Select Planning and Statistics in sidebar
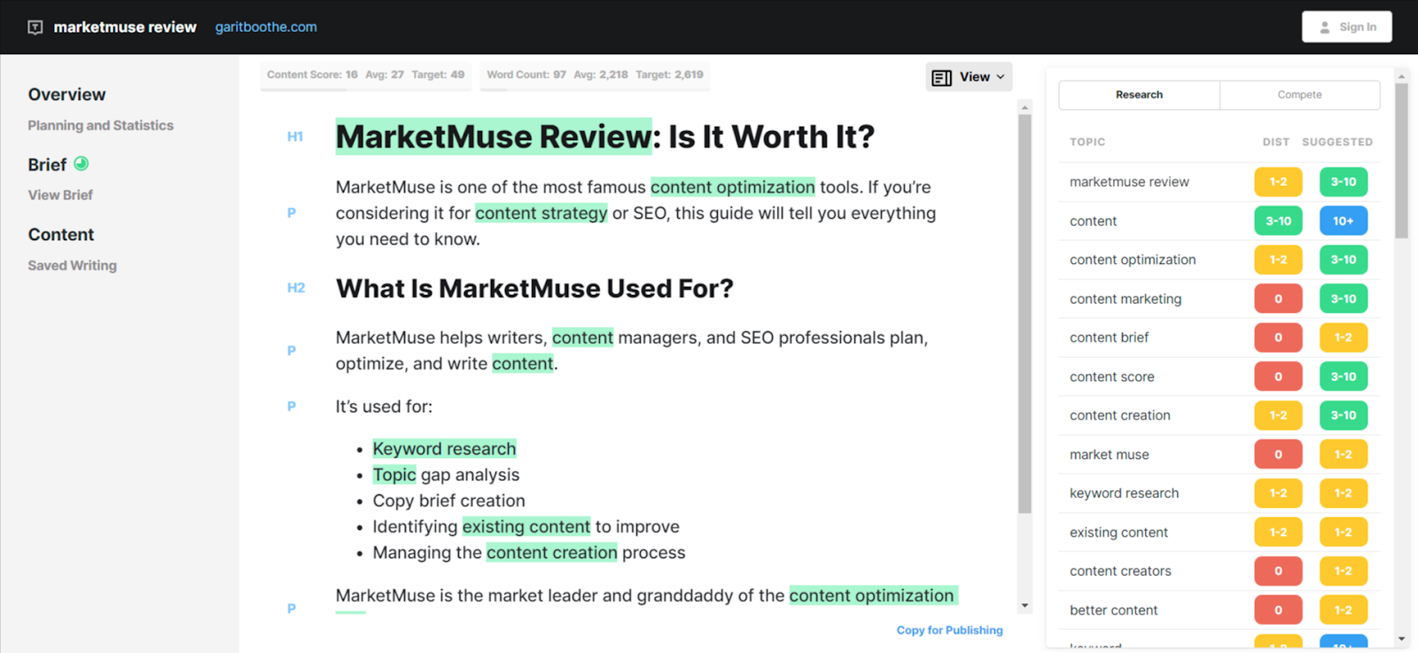 [x=100, y=126]
